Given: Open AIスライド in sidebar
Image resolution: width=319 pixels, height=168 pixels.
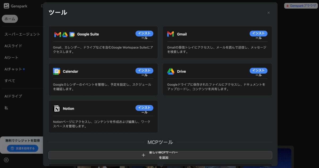Looking at the screenshot, I should 13,46.
